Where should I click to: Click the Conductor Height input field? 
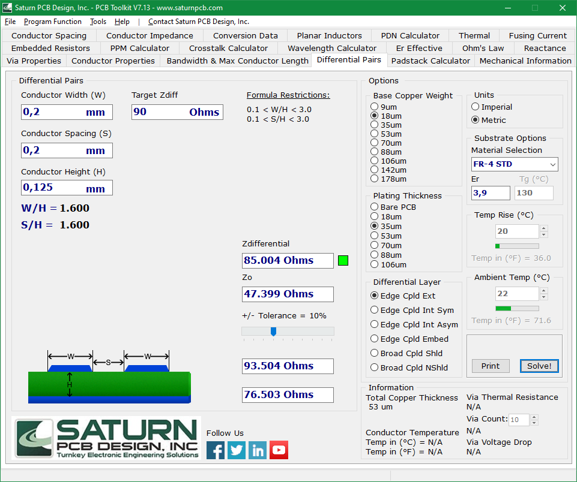pos(67,188)
